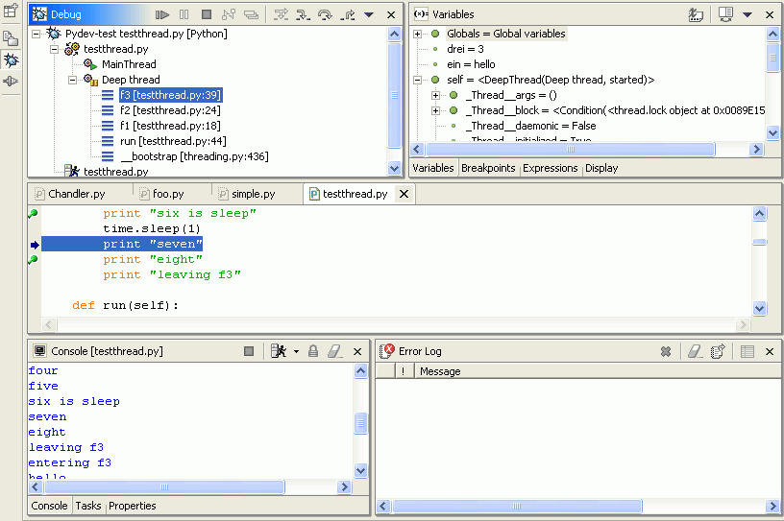Open the Debug view dropdown menu arrow

(x=369, y=15)
